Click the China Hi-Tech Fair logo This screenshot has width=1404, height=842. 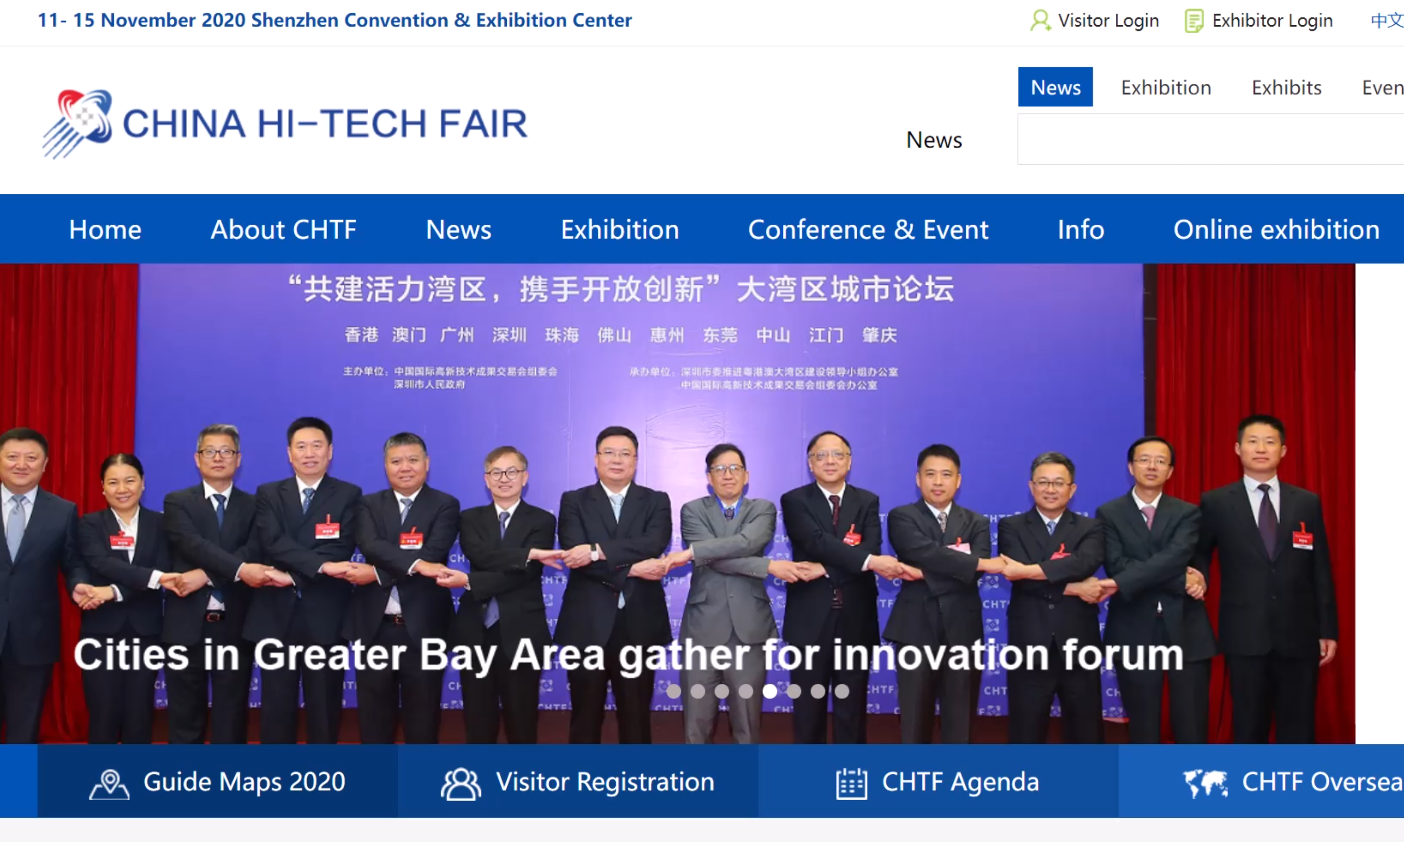tap(285, 124)
